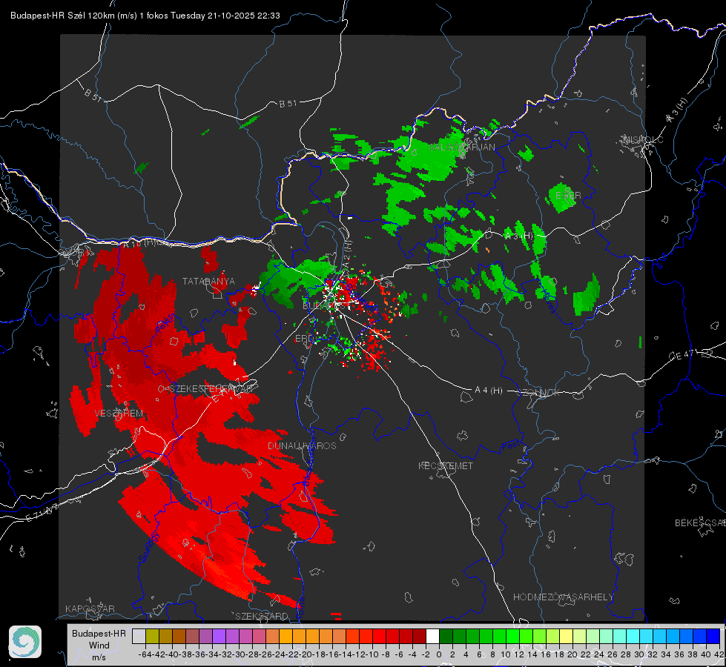Image resolution: width=726 pixels, height=667 pixels.
Task: Click the 'Budapest-HR Wind m/s' legend title
Action: pos(99,646)
